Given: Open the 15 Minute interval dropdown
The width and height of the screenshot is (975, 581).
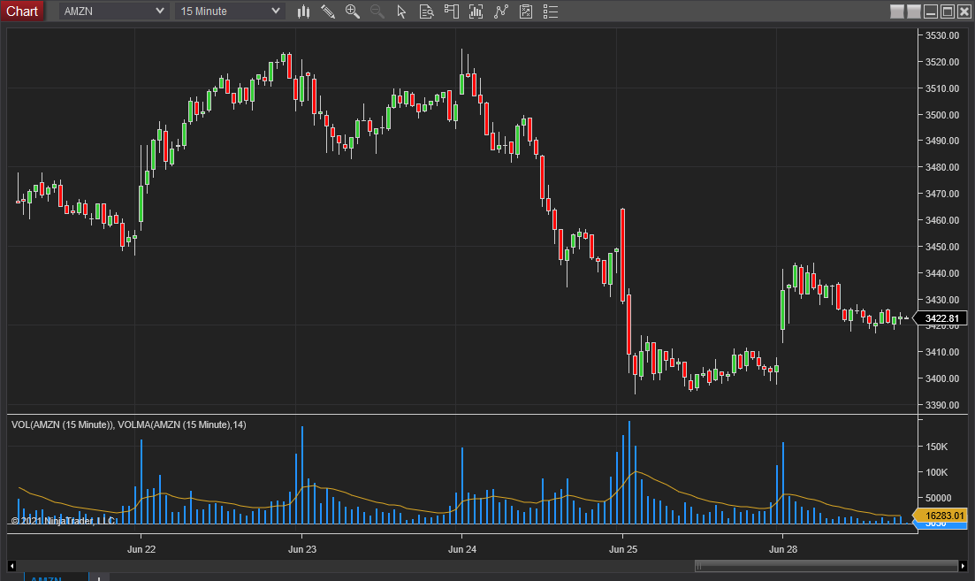Looking at the screenshot, I should 230,11.
